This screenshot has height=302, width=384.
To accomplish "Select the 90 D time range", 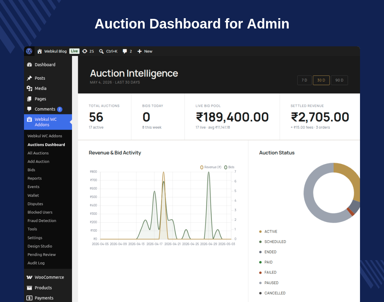I will [x=339, y=80].
